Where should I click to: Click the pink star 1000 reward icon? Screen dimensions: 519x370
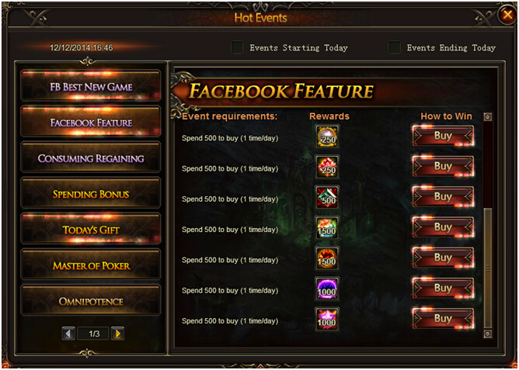327,319
